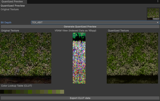
Task: Click the large Original Texture preview image
Action: (x=26, y=58)
